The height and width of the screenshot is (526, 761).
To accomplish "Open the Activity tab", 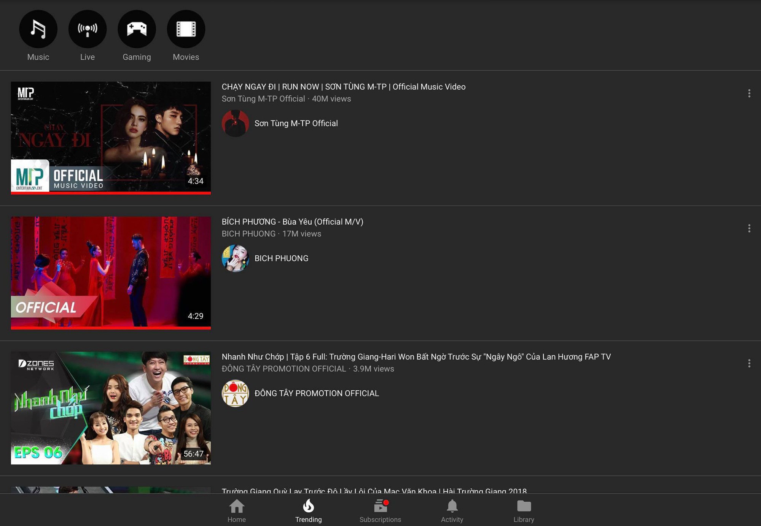I will point(452,511).
